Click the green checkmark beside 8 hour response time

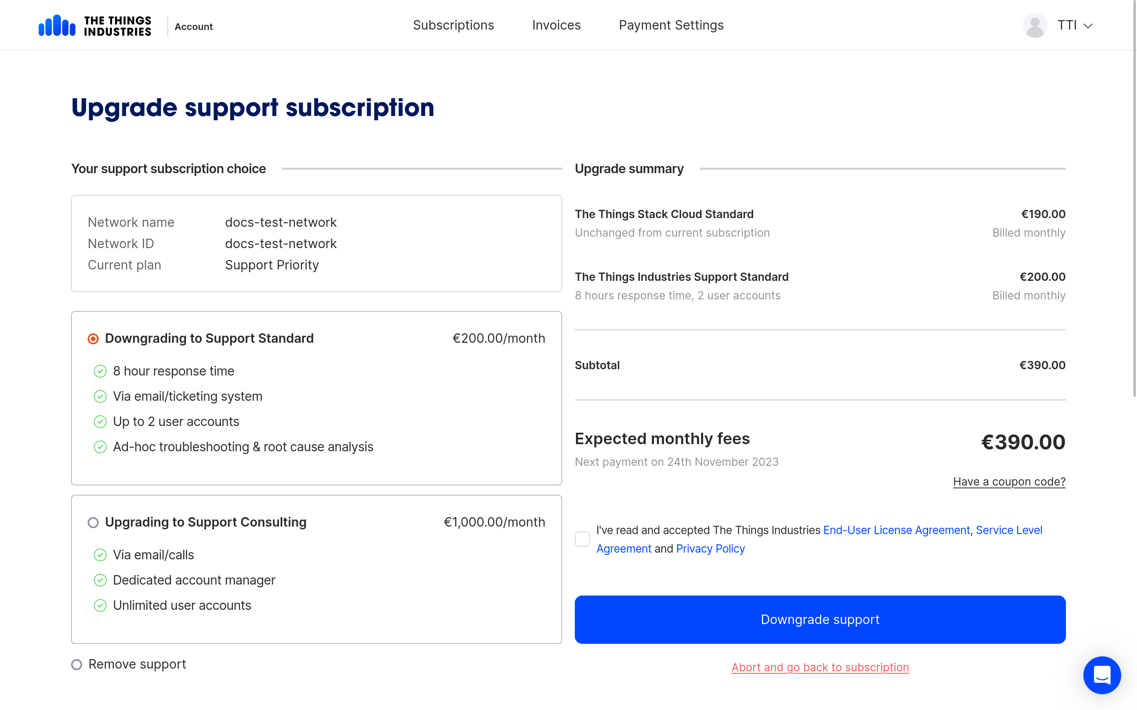click(100, 371)
